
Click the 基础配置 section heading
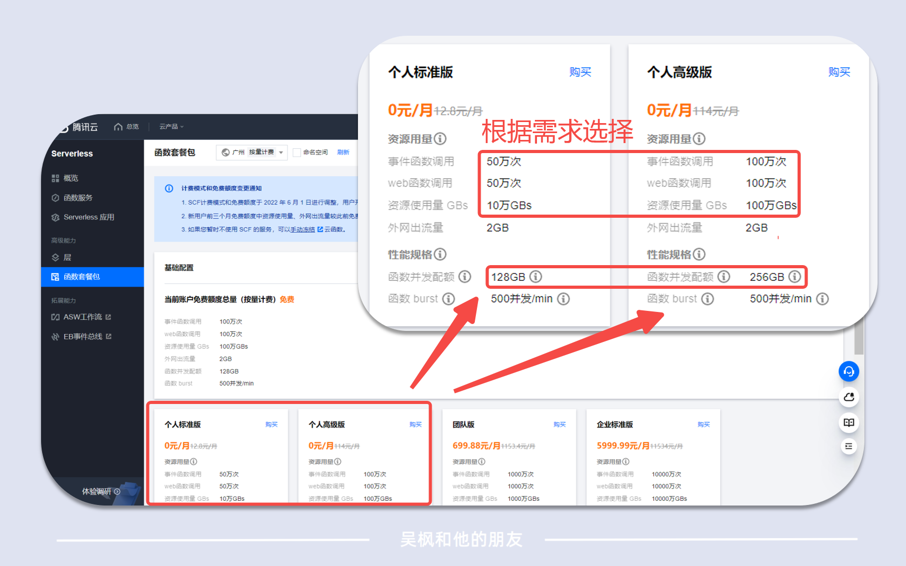point(179,268)
